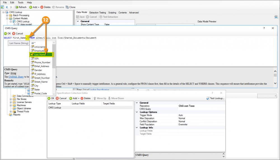The width and height of the screenshot is (280, 160).
Task: Switch to the Advanced tab
Action: click(x=134, y=13)
